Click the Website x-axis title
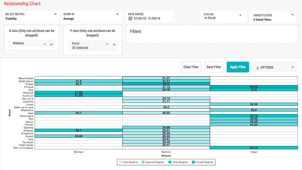The height and width of the screenshot is (170, 302). (166, 156)
